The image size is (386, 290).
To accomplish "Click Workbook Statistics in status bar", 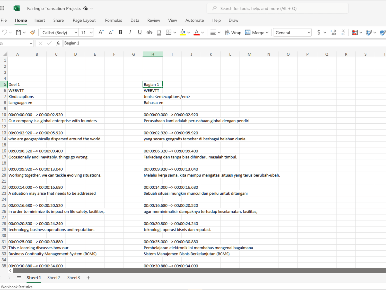I will [17, 287].
